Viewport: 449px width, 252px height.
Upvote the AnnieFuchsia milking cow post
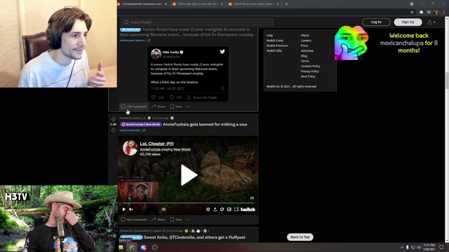click(x=114, y=119)
